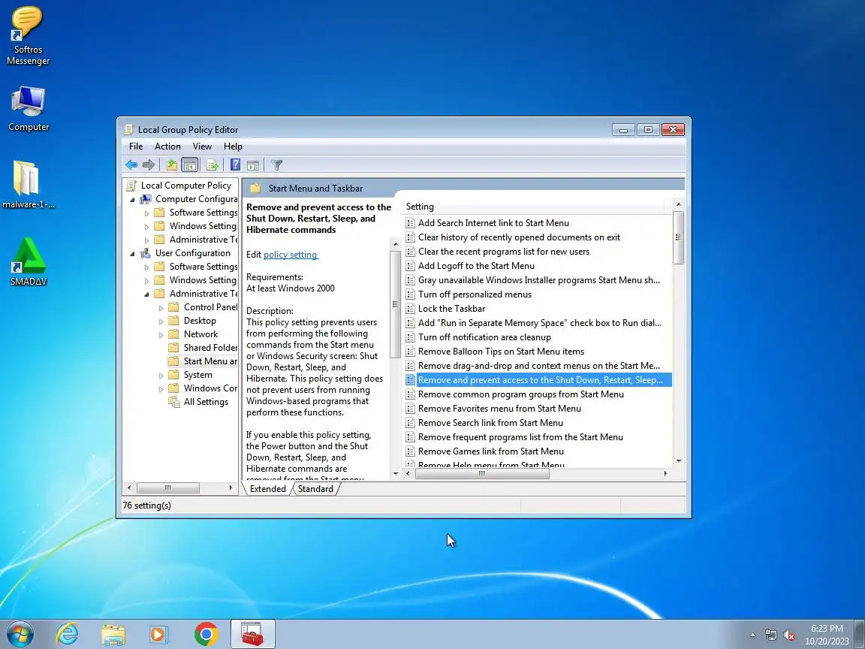865x649 pixels.
Task: Click the Forward arrow toolbar icon
Action: 149,165
